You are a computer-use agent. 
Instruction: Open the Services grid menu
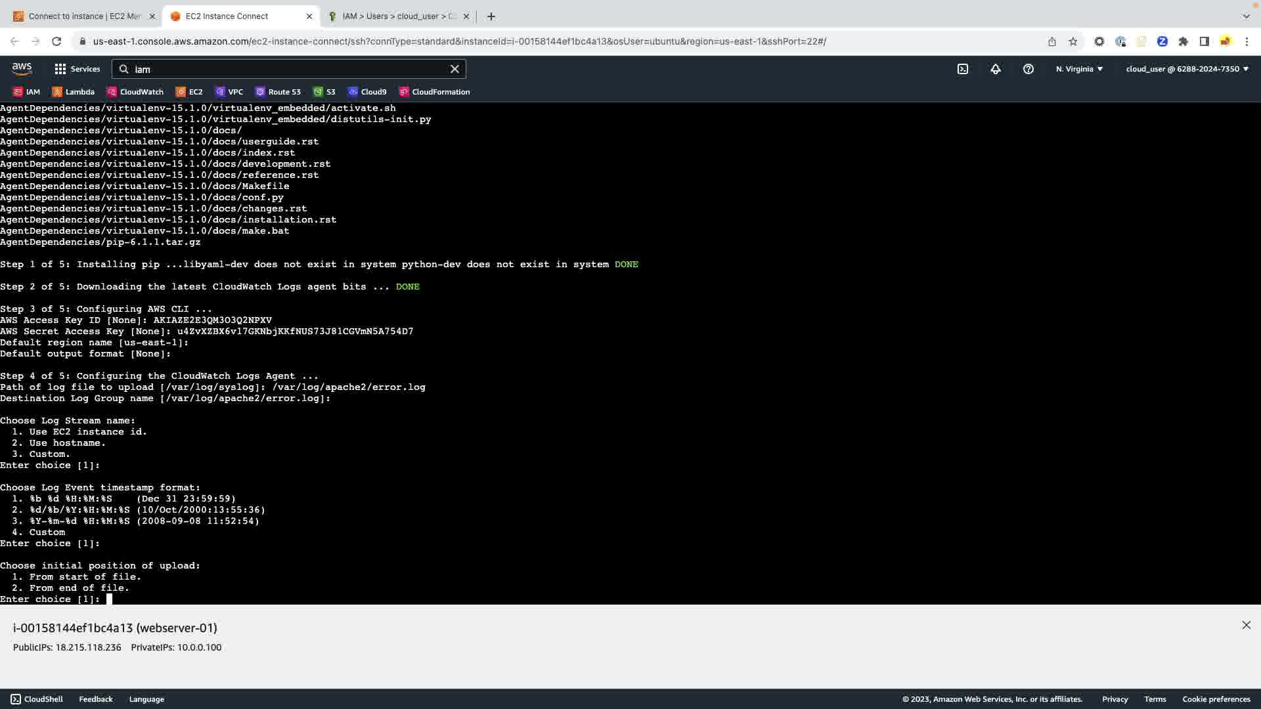click(77, 69)
